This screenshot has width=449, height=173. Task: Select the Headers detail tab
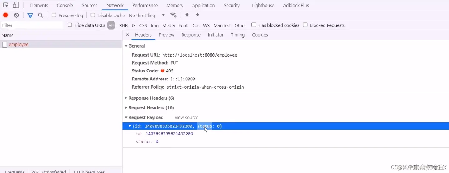point(143,35)
